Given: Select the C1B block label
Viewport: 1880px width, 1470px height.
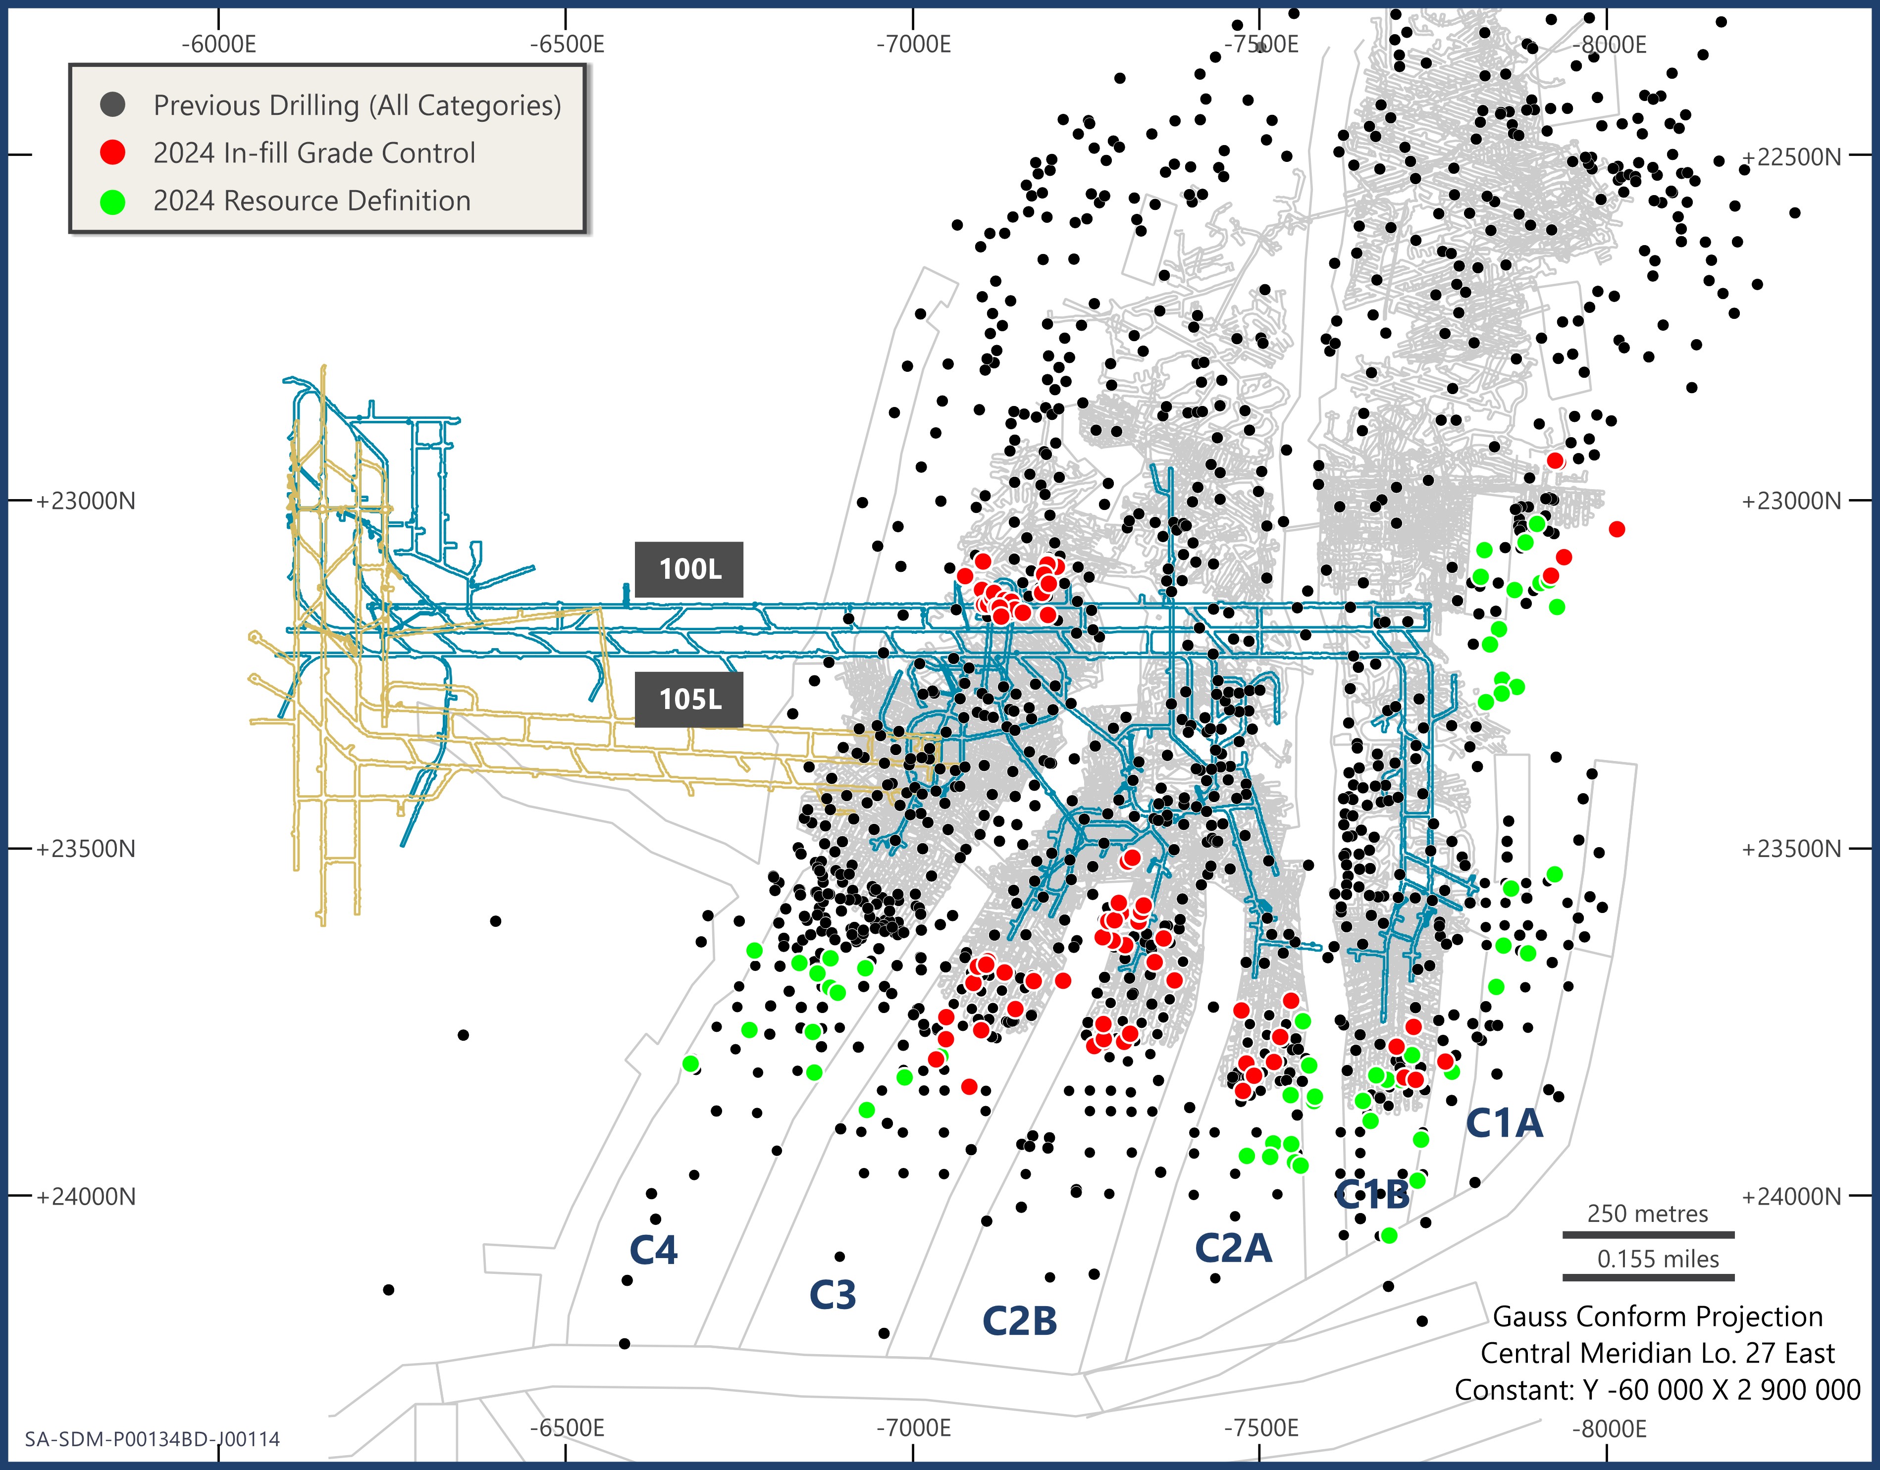Looking at the screenshot, I should (x=1372, y=1194).
